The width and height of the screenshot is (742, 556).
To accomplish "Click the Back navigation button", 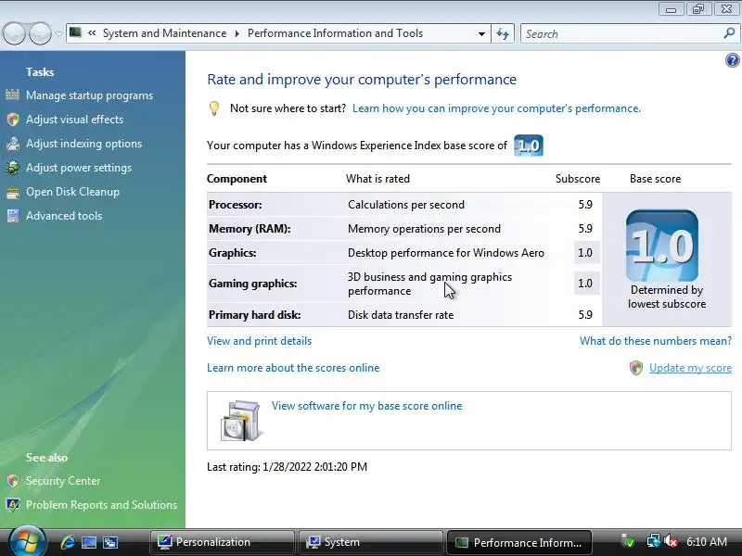I will coord(14,34).
